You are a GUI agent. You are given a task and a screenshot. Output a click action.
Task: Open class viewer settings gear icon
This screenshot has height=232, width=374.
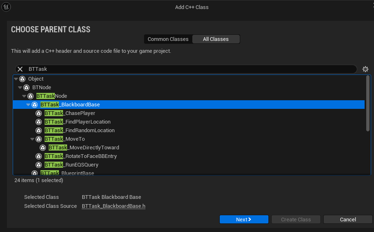click(x=365, y=69)
